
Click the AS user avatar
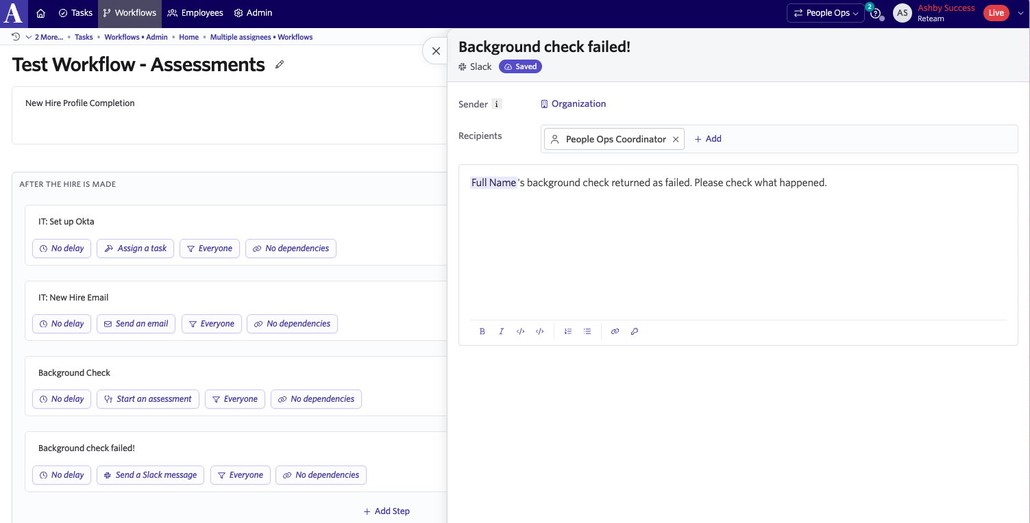pos(903,13)
